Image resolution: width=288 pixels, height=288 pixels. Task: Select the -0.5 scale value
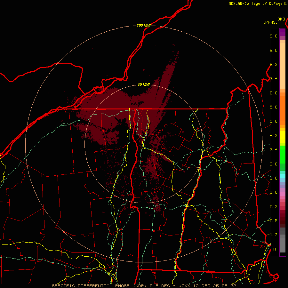pyautogui.click(x=272, y=220)
